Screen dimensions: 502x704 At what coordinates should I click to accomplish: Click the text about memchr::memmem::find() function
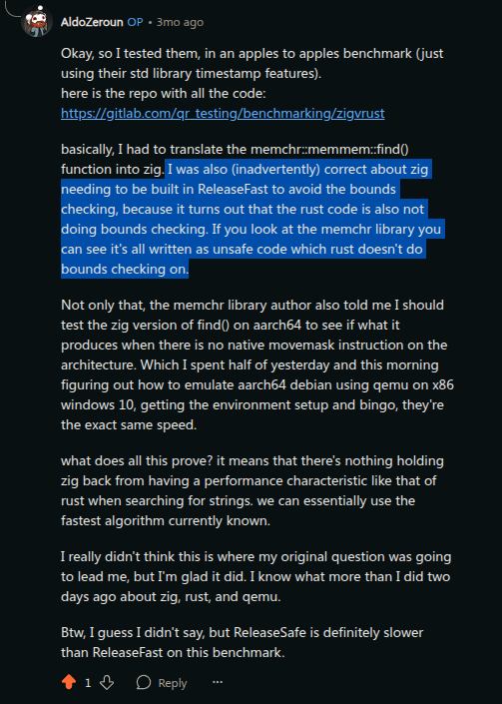tap(235, 159)
